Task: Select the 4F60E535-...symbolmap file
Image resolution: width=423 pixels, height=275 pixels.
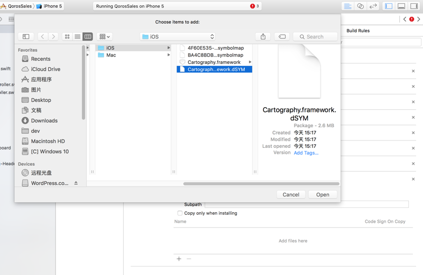Action: coord(215,48)
